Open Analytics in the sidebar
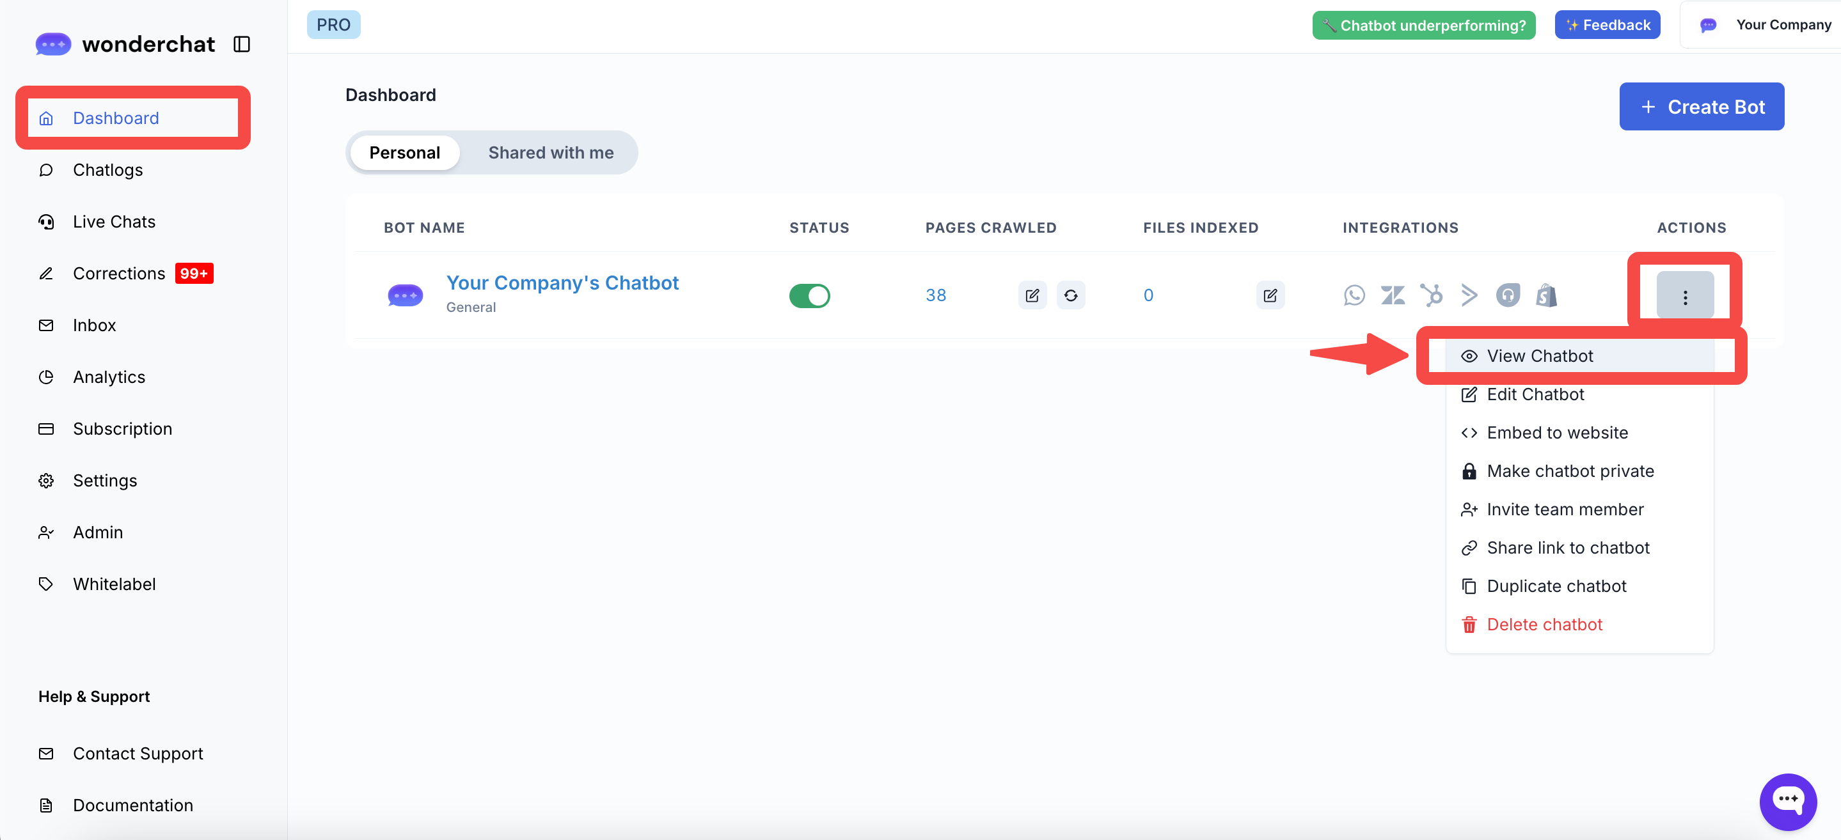 coord(109,377)
